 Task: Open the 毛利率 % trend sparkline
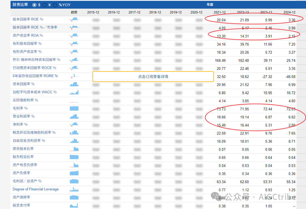pos(74,108)
